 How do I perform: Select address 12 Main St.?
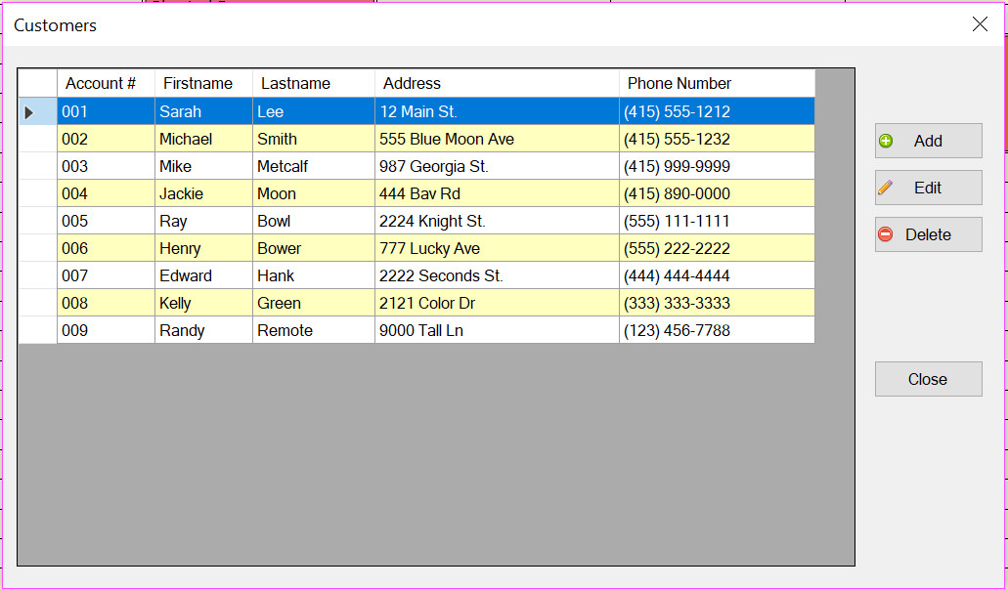click(497, 111)
